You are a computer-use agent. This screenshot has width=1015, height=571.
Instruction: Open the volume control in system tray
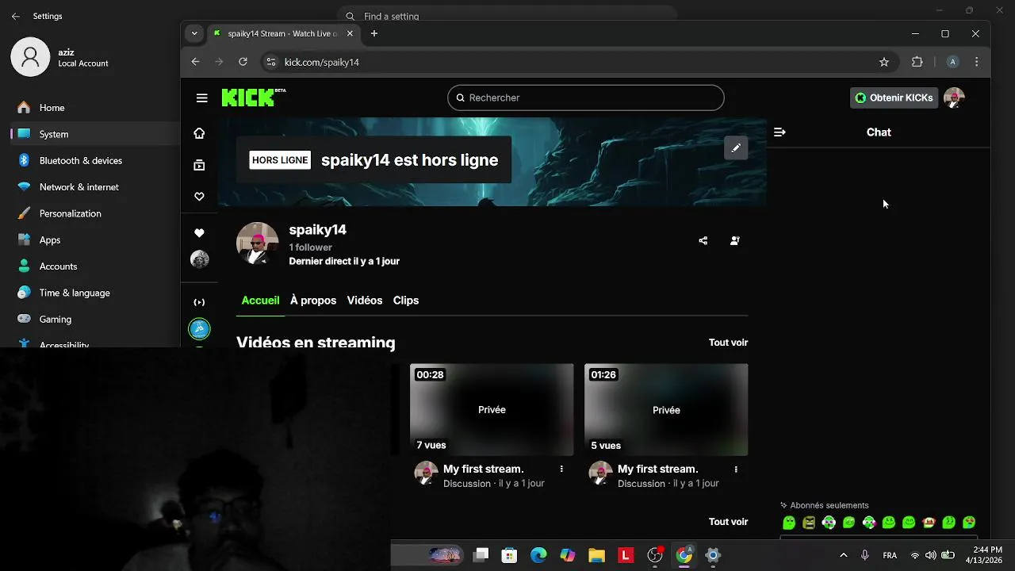tap(930, 555)
